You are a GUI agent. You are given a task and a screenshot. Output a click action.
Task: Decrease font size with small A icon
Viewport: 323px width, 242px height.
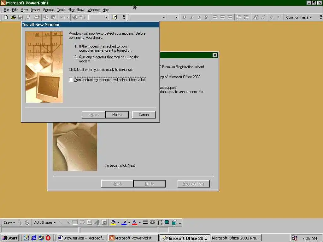click(263, 17)
